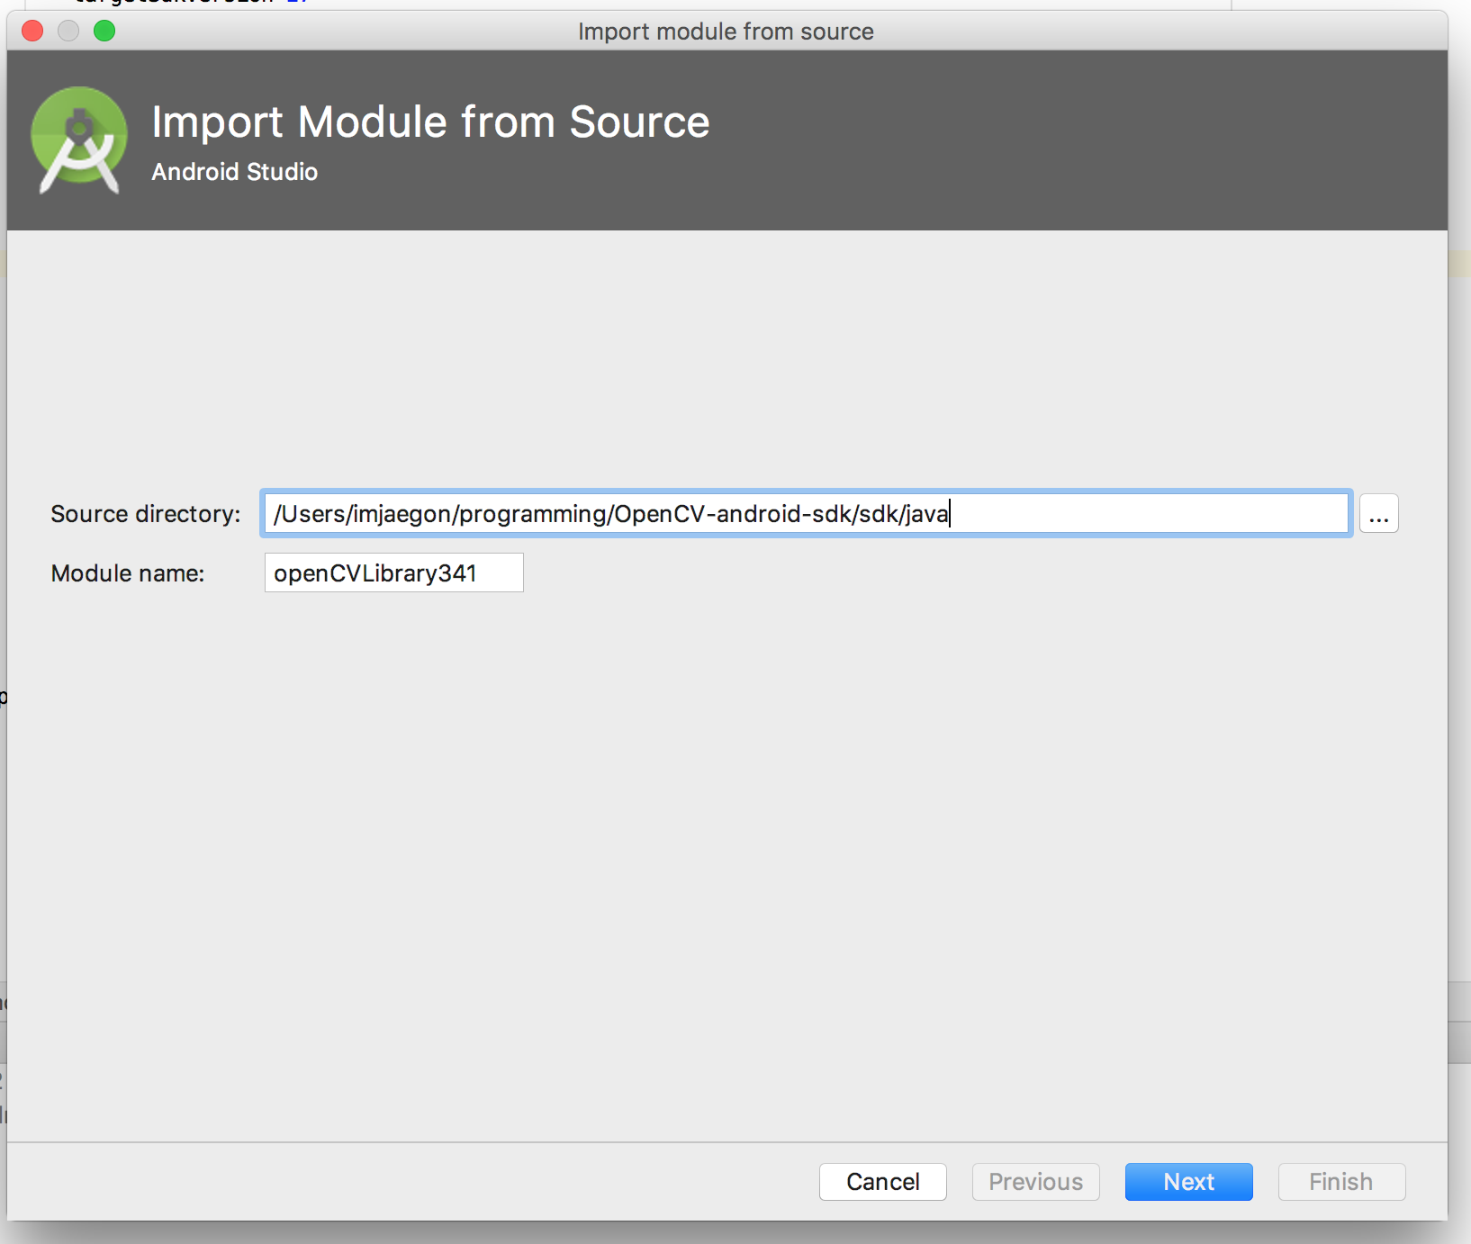Click the 'Android Studio' subtitle text
1471x1244 pixels.
[234, 172]
